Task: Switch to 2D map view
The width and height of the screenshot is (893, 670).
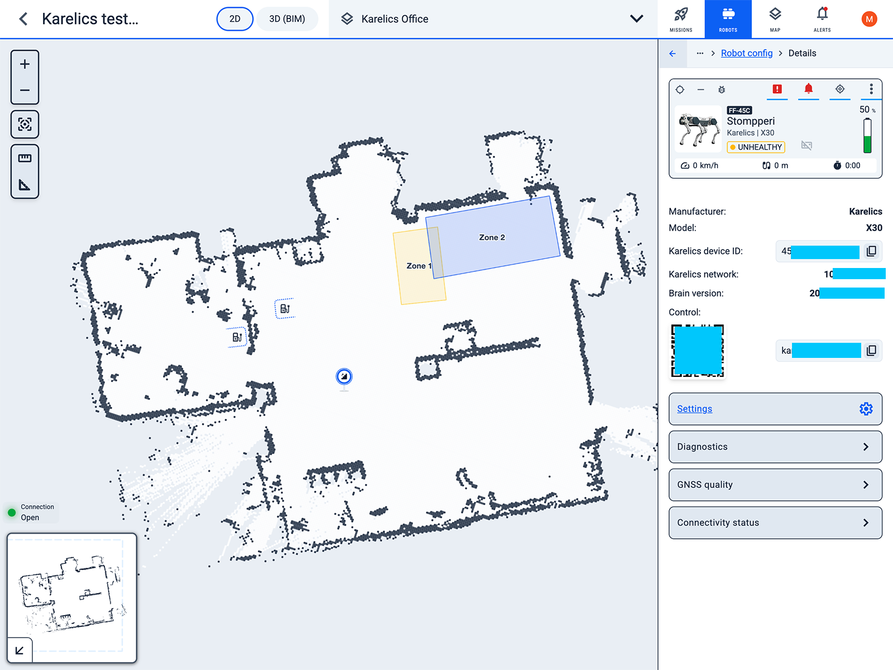Action: pyautogui.click(x=234, y=19)
